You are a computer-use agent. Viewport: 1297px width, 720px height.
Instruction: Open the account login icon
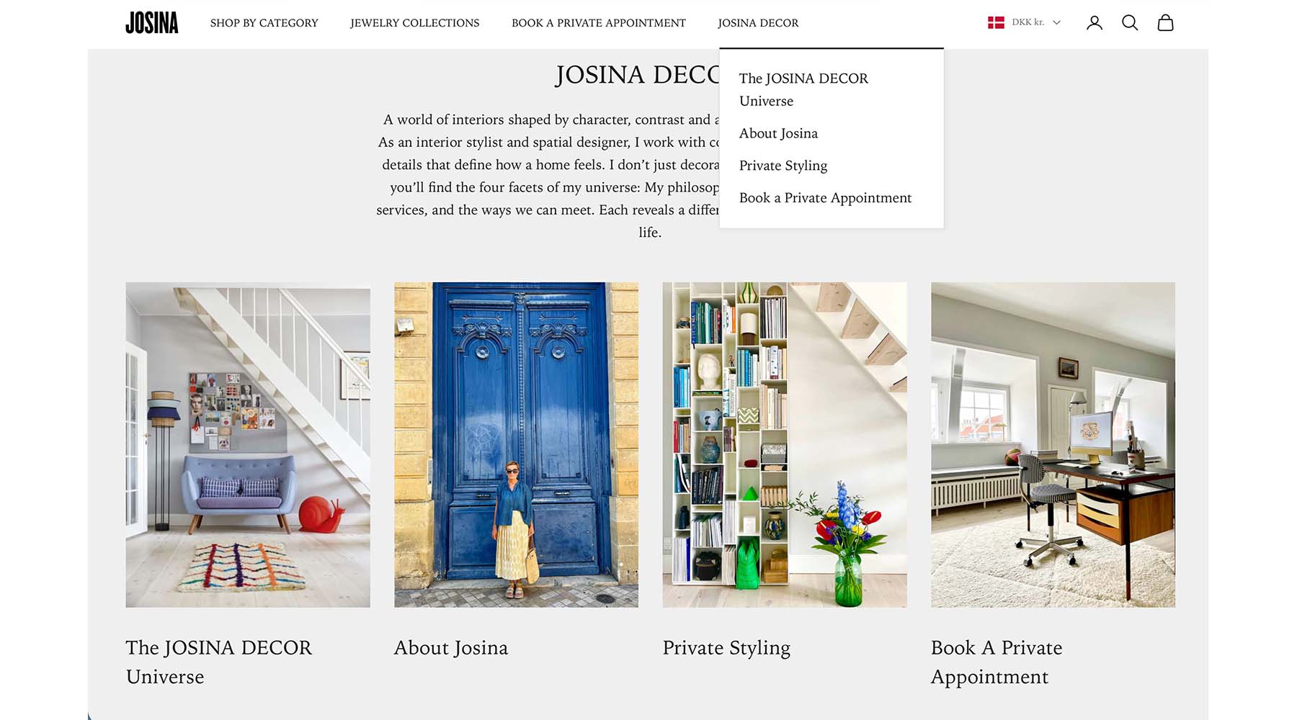click(x=1094, y=23)
